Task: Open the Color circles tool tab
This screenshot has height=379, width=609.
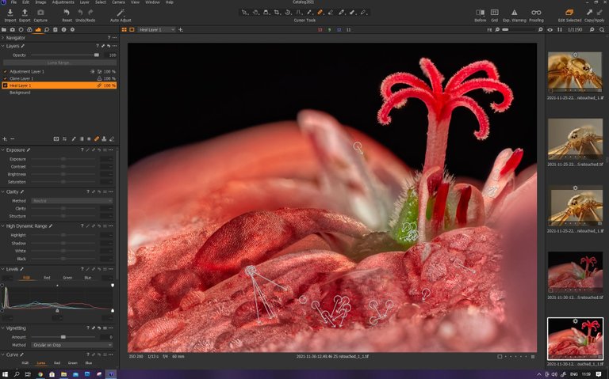Action: pyautogui.click(x=29, y=29)
